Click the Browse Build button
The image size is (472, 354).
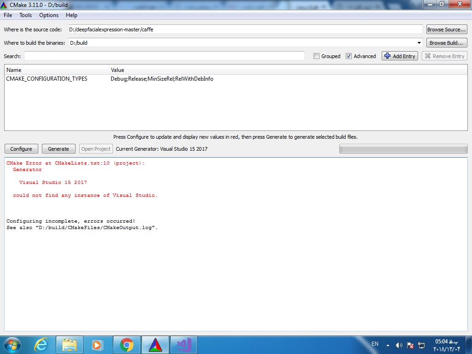(x=447, y=43)
